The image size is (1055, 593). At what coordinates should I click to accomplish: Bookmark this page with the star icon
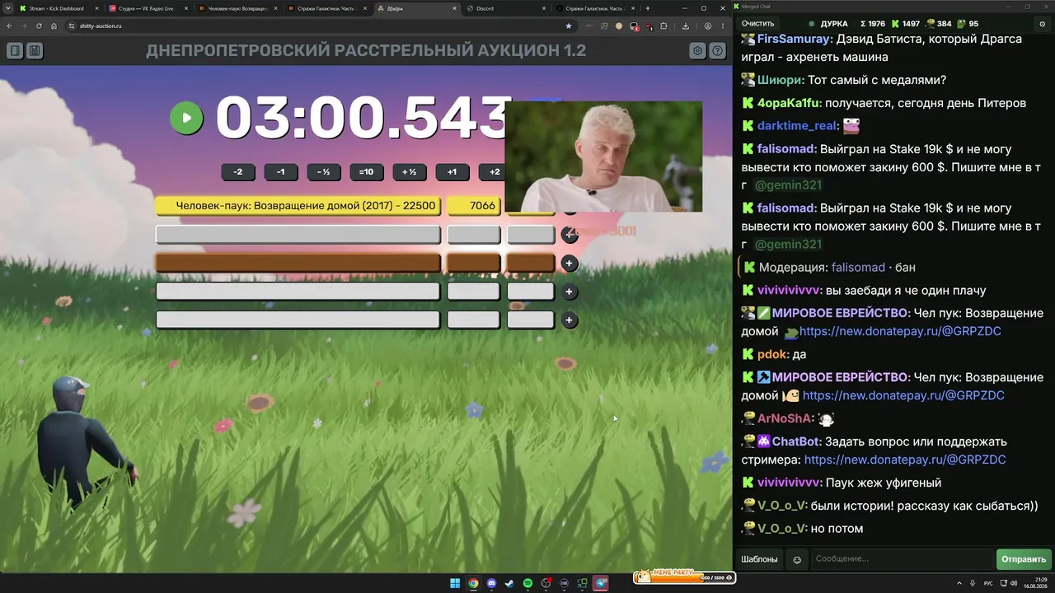568,26
